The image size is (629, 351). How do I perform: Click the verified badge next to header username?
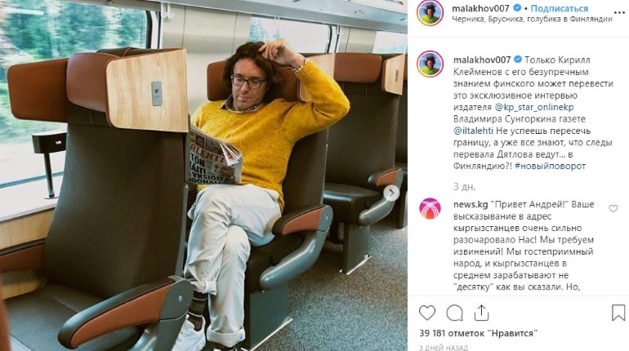point(517,8)
